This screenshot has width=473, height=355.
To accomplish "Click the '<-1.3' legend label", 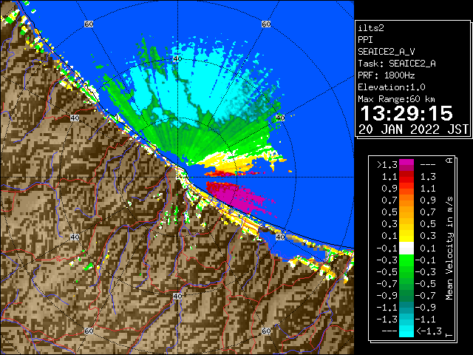I will point(429,331).
